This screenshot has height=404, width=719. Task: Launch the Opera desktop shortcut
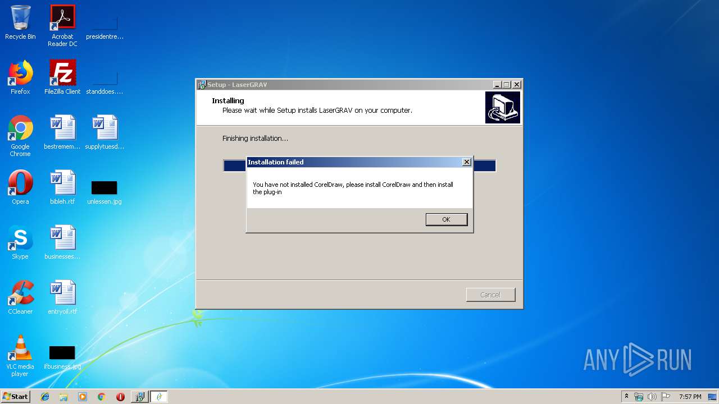click(x=20, y=188)
